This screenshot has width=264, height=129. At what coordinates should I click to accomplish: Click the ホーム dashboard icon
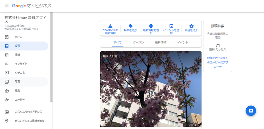pos(7,37)
